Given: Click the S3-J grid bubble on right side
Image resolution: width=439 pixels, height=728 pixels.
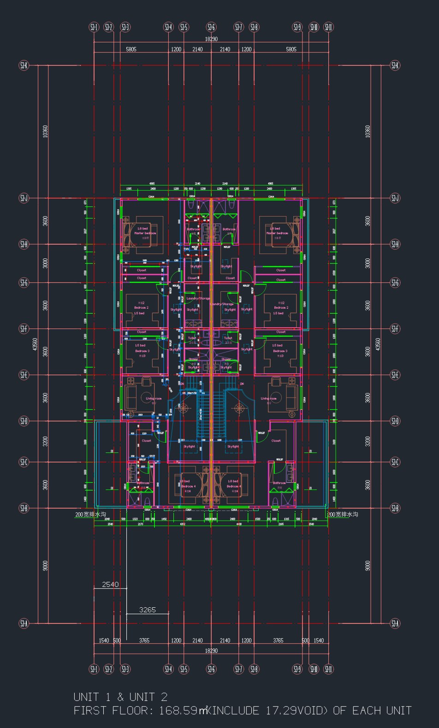Looking at the screenshot, I should [395, 198].
